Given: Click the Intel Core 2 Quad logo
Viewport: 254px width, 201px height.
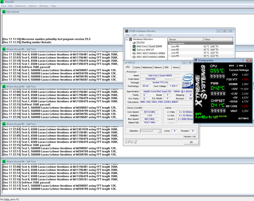Looking at the screenshot, I should click(187, 81).
